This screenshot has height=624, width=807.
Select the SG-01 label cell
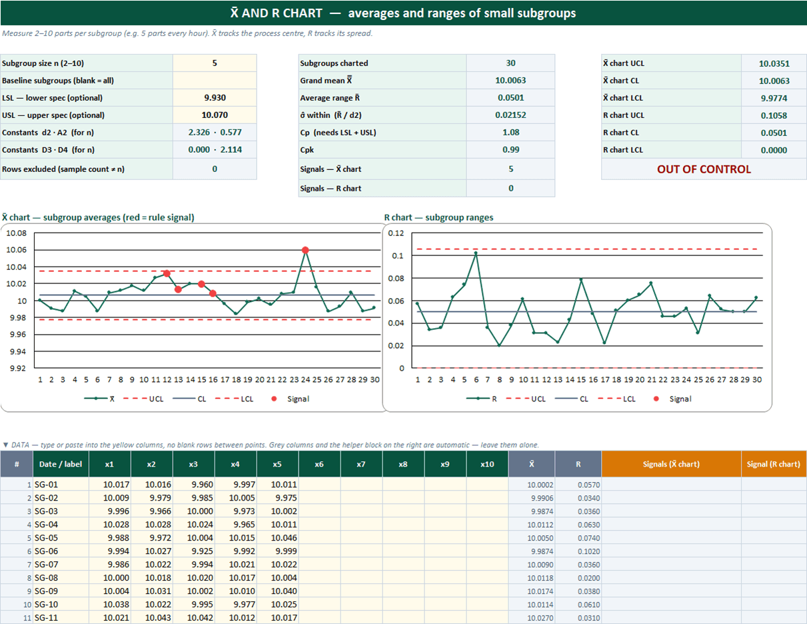click(x=60, y=485)
